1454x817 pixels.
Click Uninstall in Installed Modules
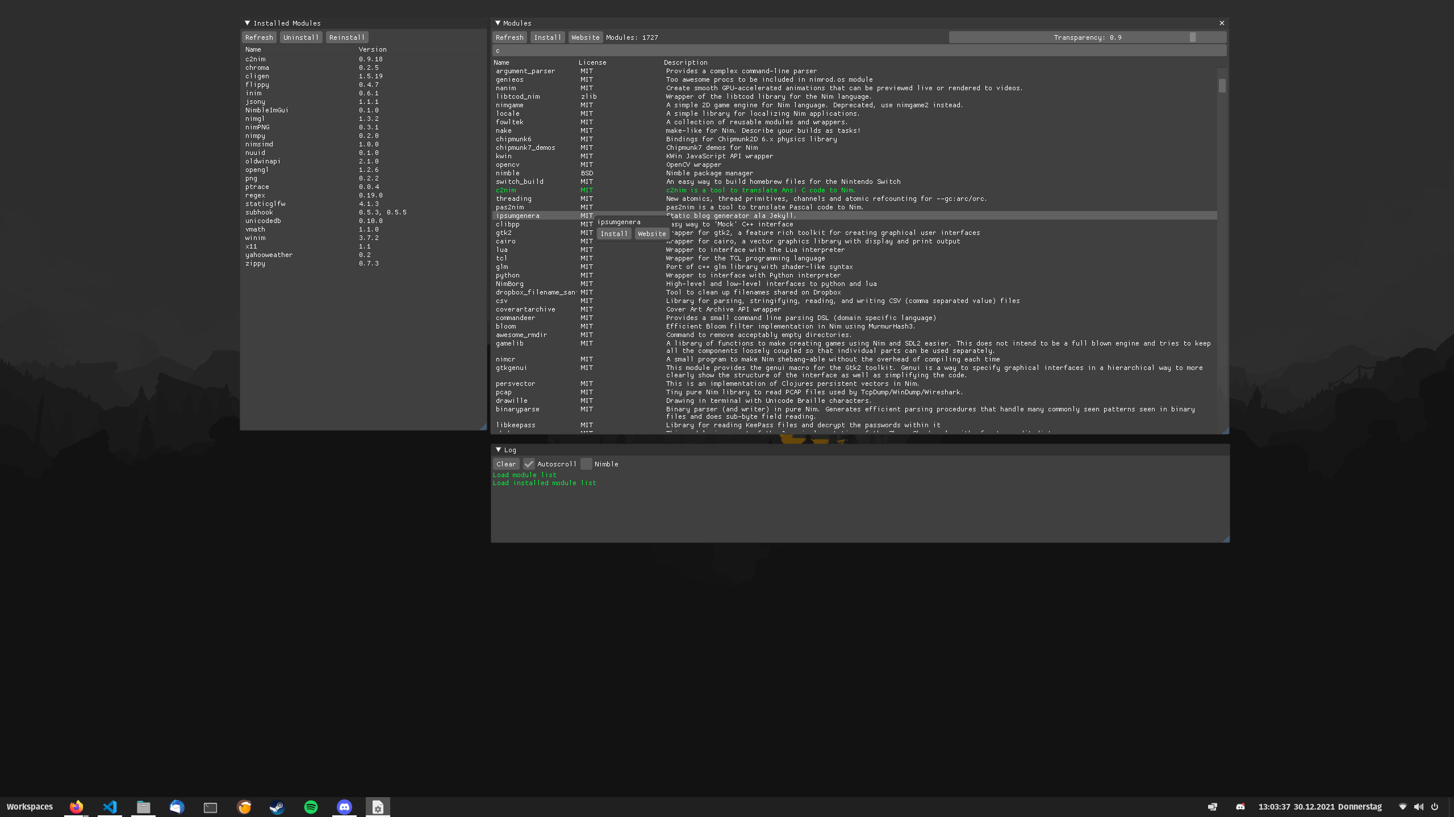point(300,37)
